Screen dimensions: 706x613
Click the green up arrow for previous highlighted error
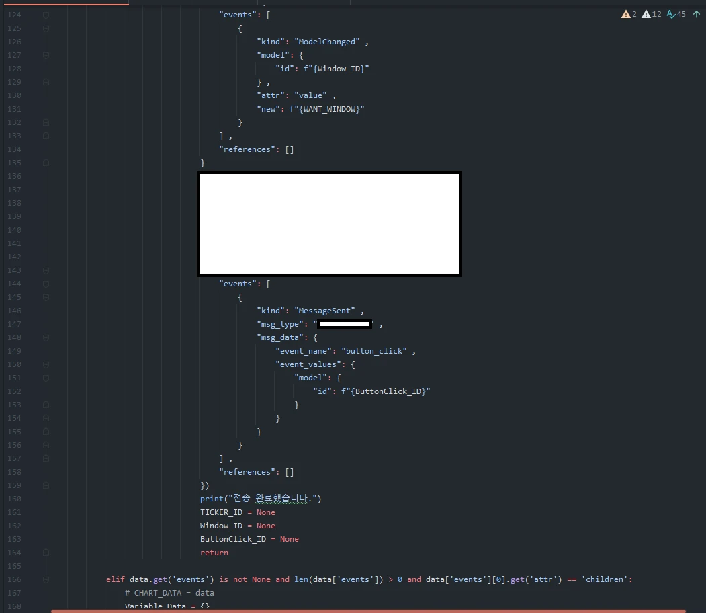point(697,14)
